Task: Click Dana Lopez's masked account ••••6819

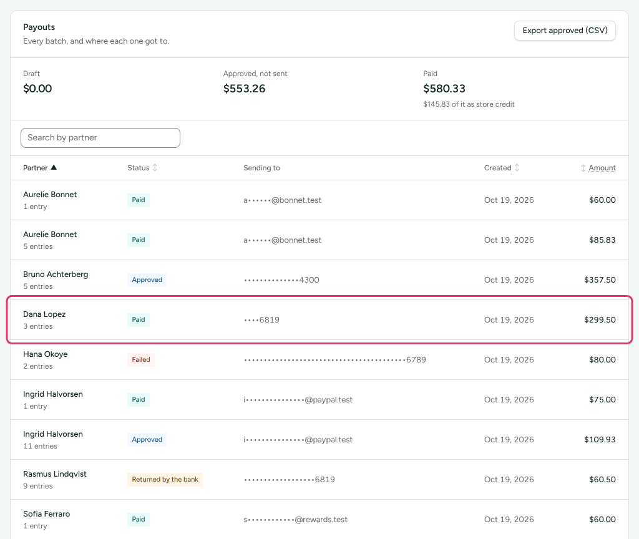Action: tap(261, 320)
